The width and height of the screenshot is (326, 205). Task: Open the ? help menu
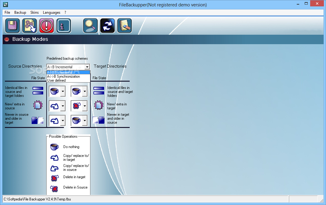(x=65, y=12)
